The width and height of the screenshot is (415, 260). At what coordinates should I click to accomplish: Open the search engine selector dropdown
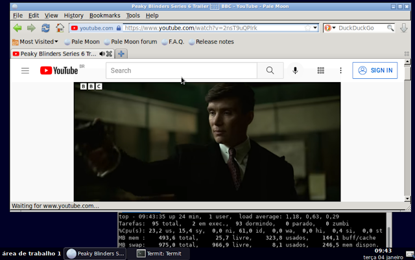[330, 28]
